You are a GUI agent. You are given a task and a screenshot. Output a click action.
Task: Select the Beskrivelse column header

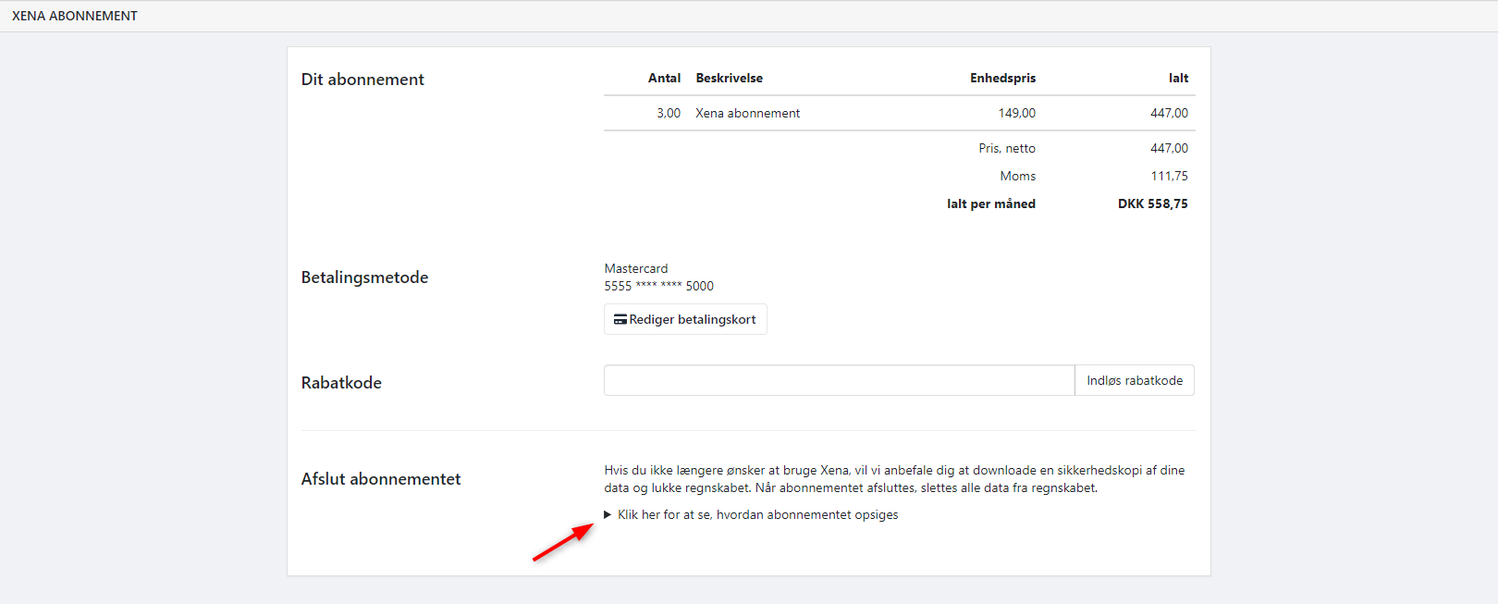[729, 79]
